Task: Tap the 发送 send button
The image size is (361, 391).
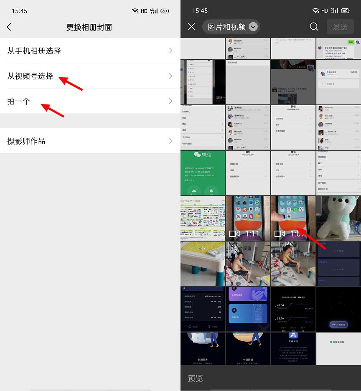Action: [340, 27]
